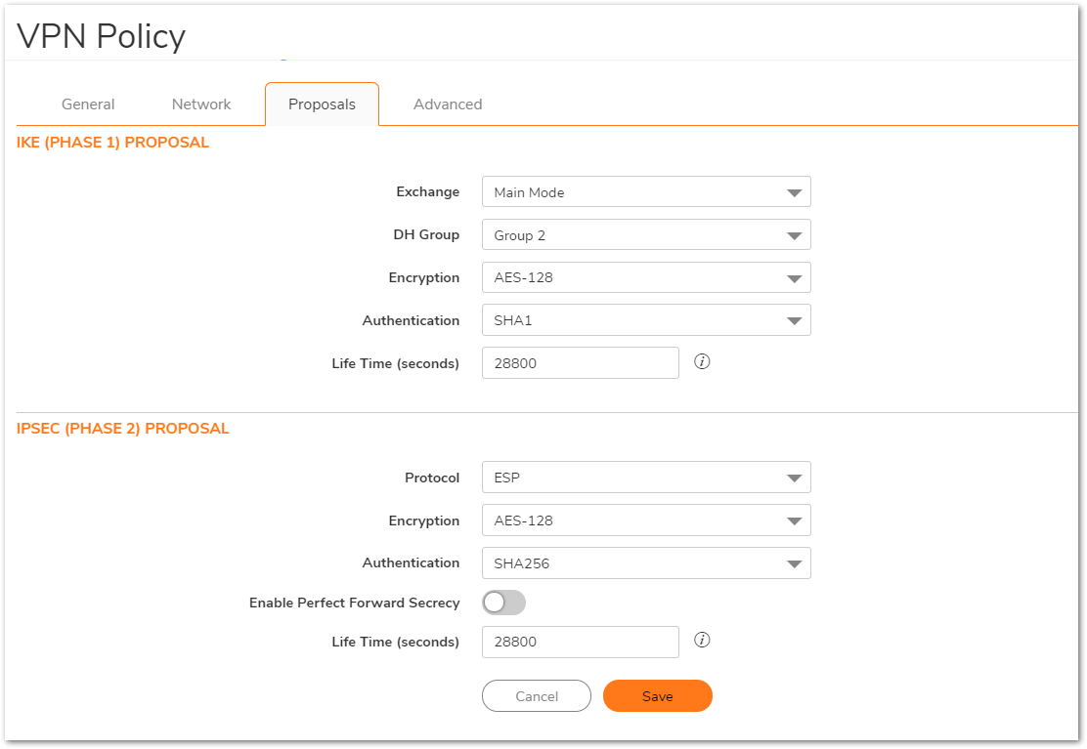Focus the IPsec Phase 2 Life Time field
Image resolution: width=1087 pixels, height=749 pixels.
click(581, 642)
